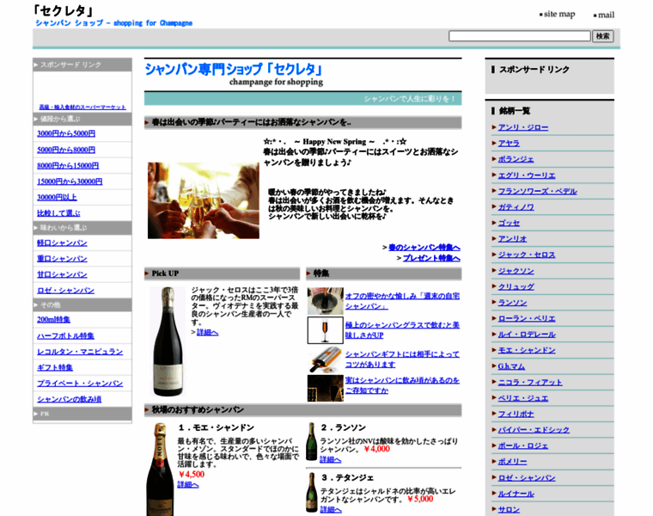Open brand ポール・ロジェ
The width and height of the screenshot is (653, 516).
click(x=523, y=445)
